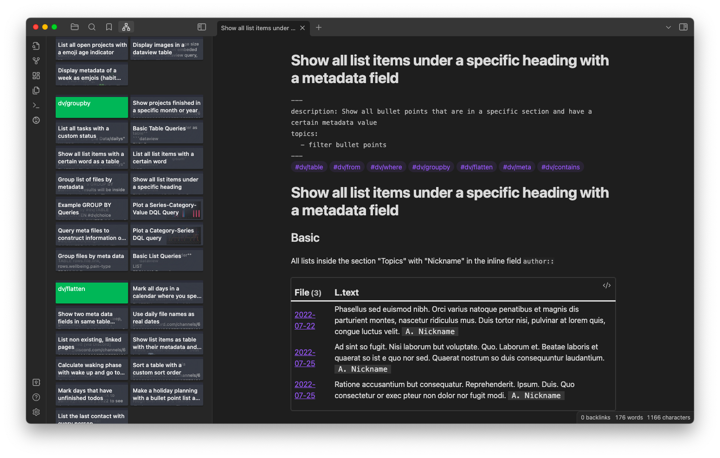Open 'Show projects finished in a specific month' card
Screen dimensions: 720x458
coord(167,107)
